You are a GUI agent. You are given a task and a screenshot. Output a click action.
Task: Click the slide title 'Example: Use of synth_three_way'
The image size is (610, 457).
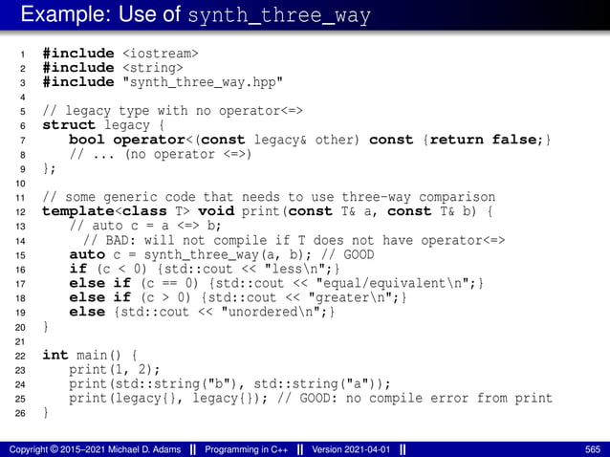click(x=196, y=14)
